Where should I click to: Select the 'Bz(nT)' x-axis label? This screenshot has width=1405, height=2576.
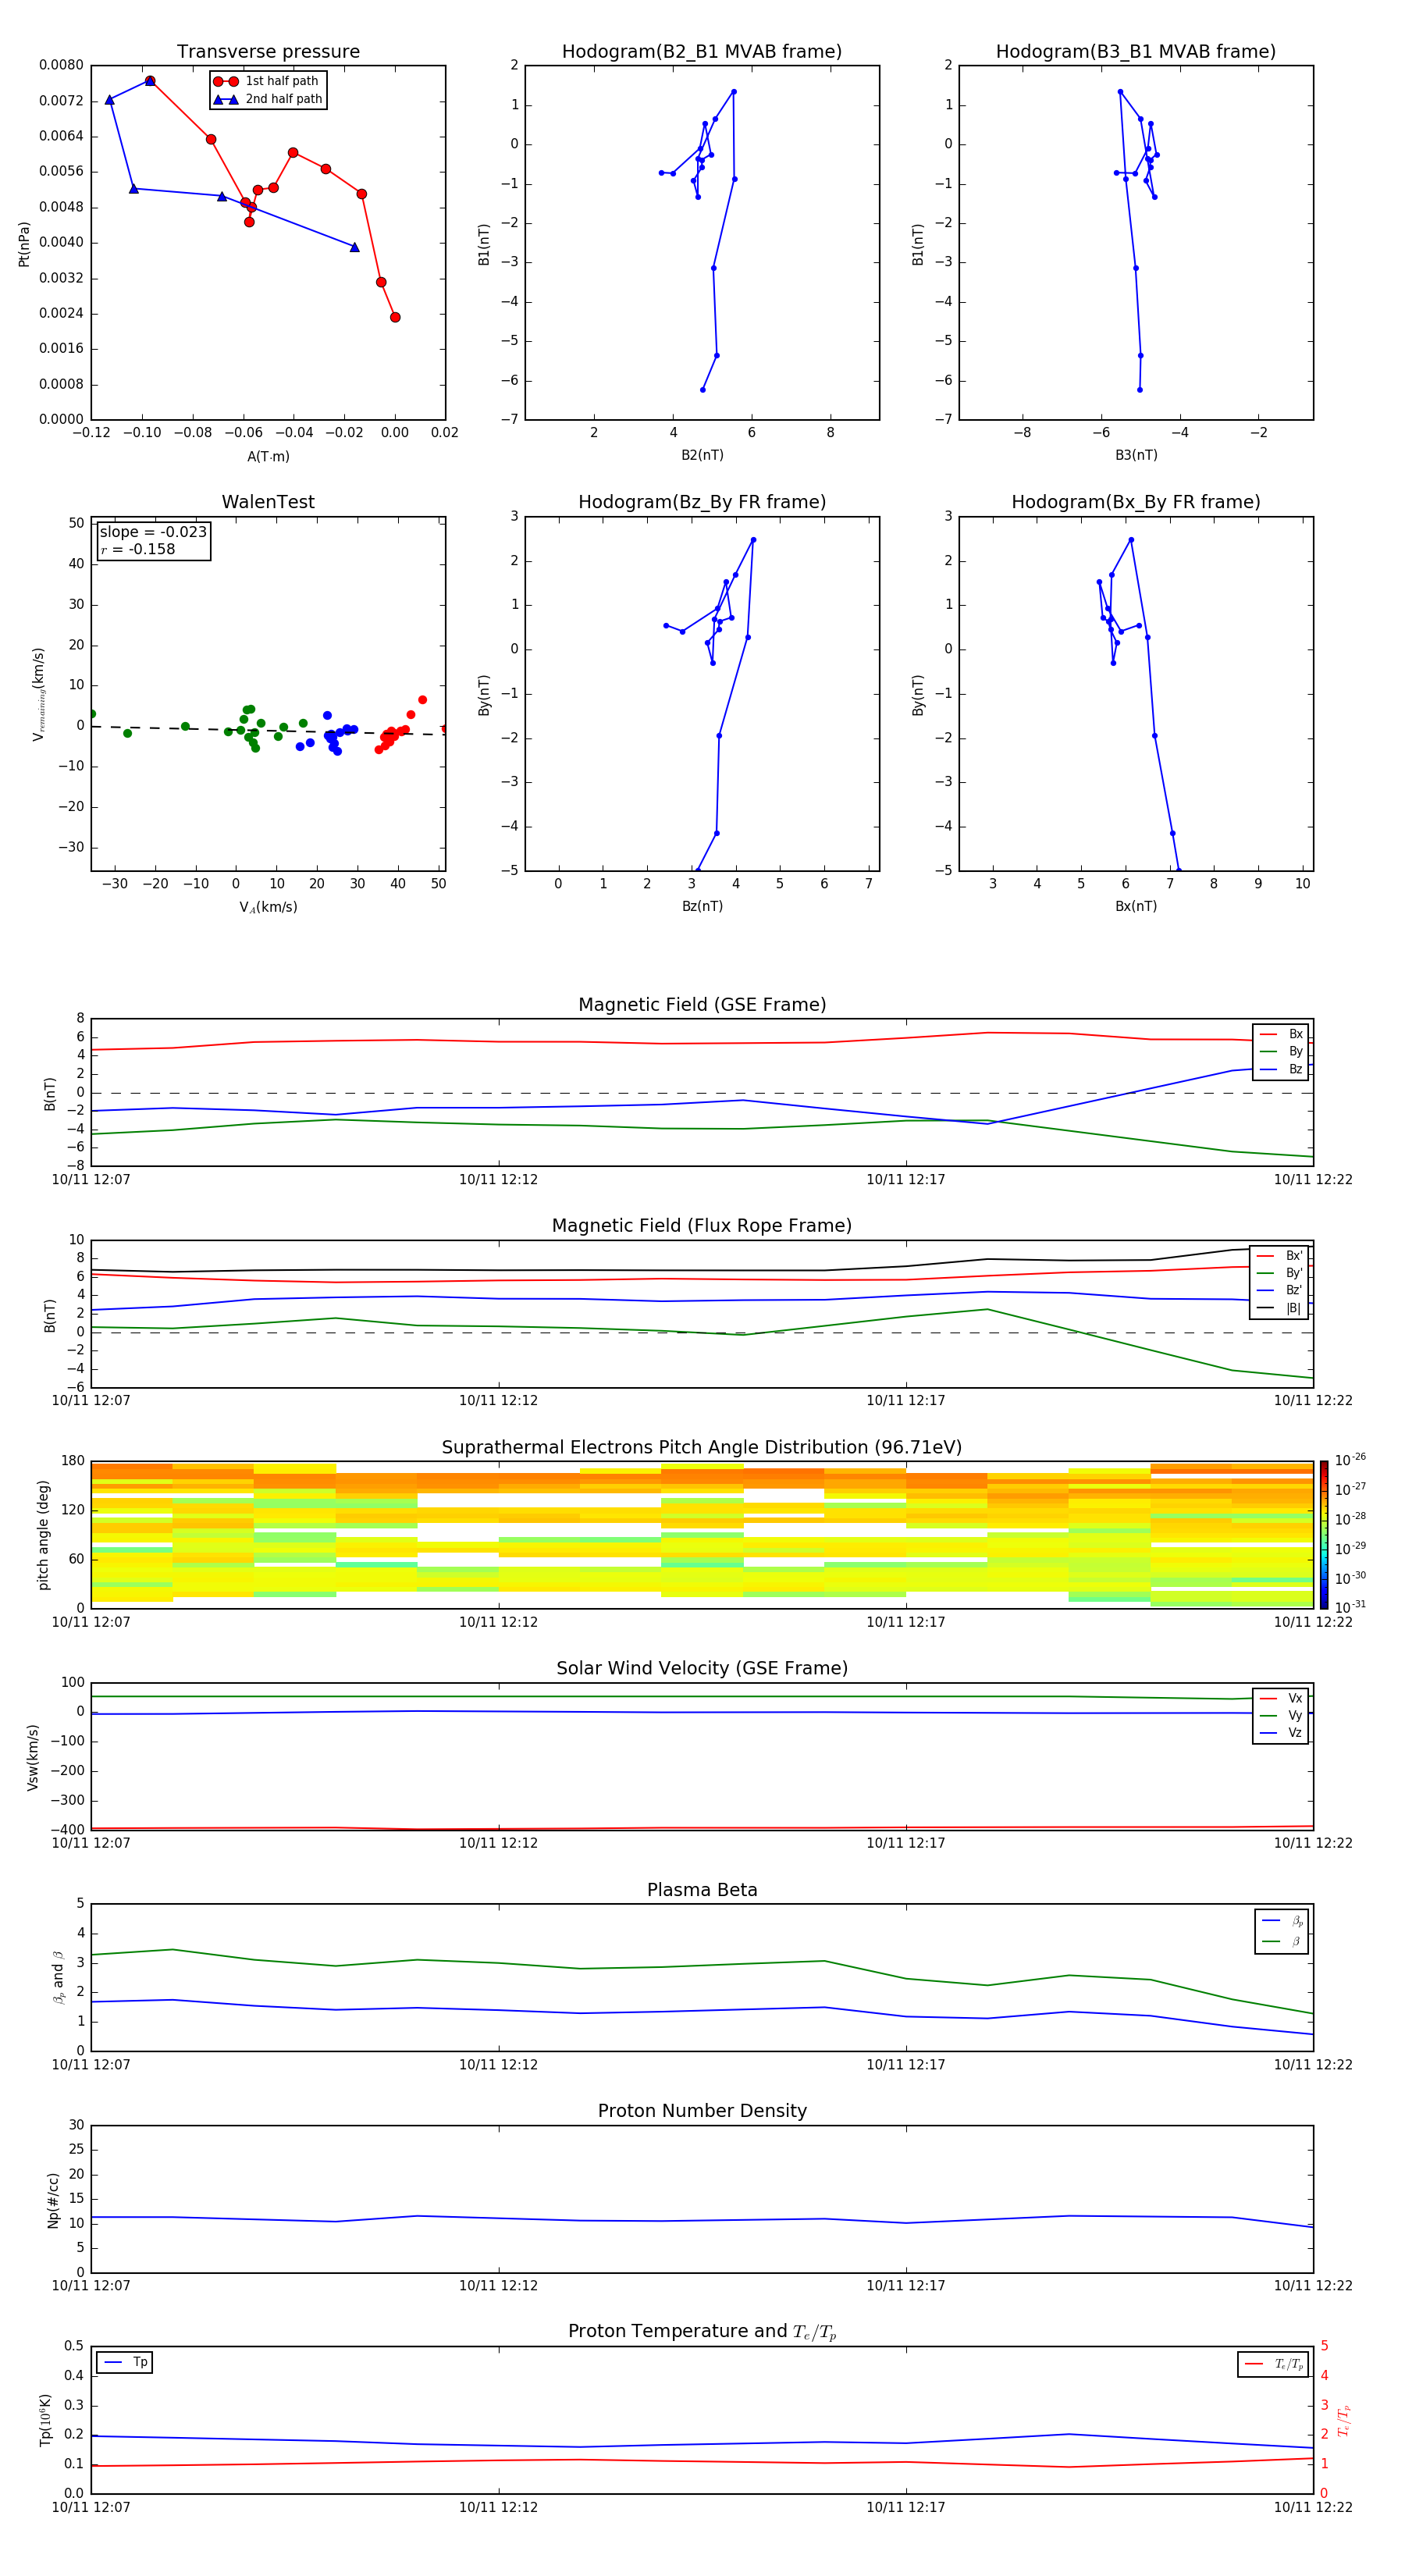point(702,906)
